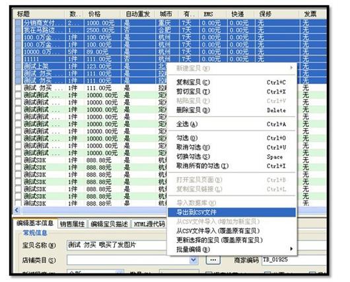Sort by the 价格 column header
This screenshot has height=282, width=350.
(102, 14)
